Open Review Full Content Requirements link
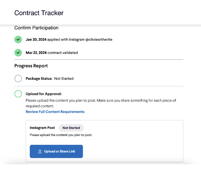This screenshot has height=173, width=201. (55, 112)
